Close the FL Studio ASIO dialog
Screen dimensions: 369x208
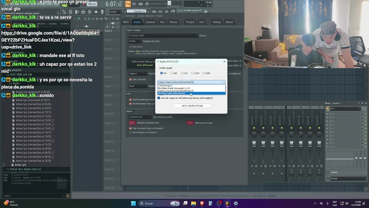pyautogui.click(x=224, y=61)
